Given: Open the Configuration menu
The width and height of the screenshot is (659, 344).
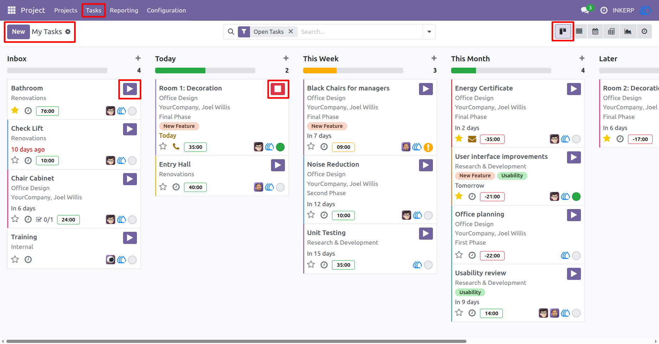Looking at the screenshot, I should pos(166,10).
